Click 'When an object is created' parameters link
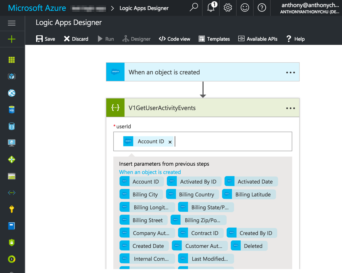The height and width of the screenshot is (273, 342). [x=150, y=172]
